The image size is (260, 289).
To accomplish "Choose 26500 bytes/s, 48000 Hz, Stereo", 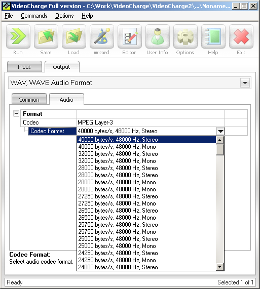I will 146,211.
